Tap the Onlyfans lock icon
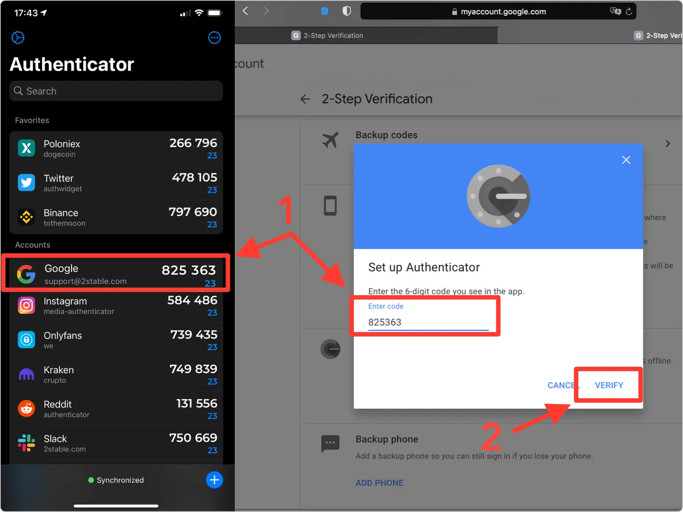Screen dimensions: 683x512 tap(26, 340)
